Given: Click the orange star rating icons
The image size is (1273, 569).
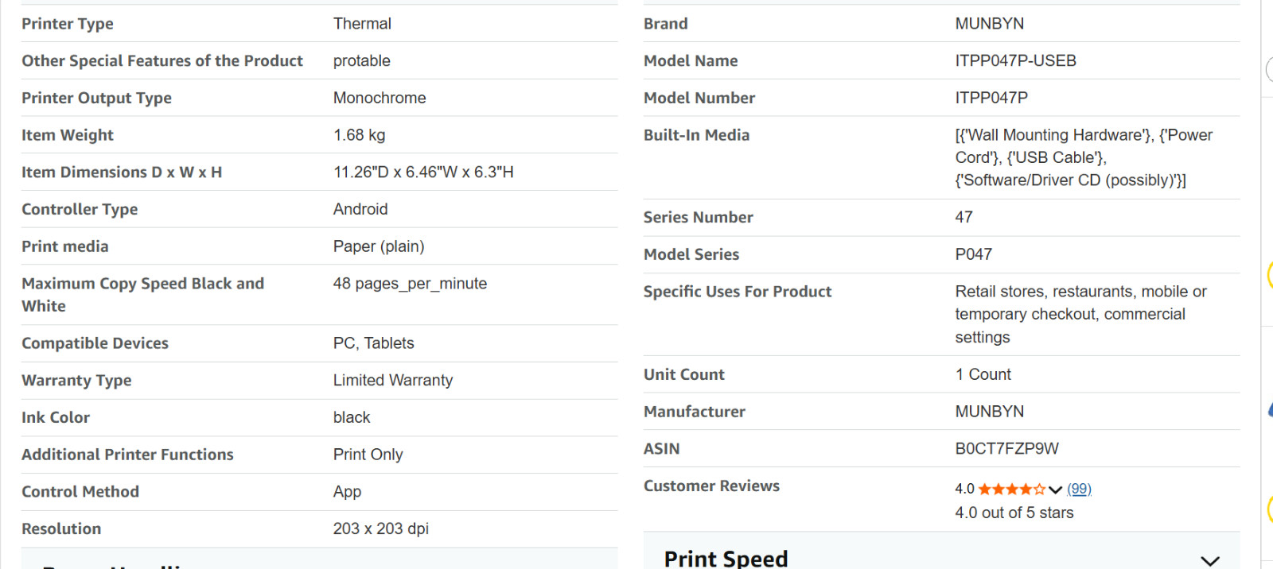Looking at the screenshot, I should pyautogui.click(x=1011, y=490).
